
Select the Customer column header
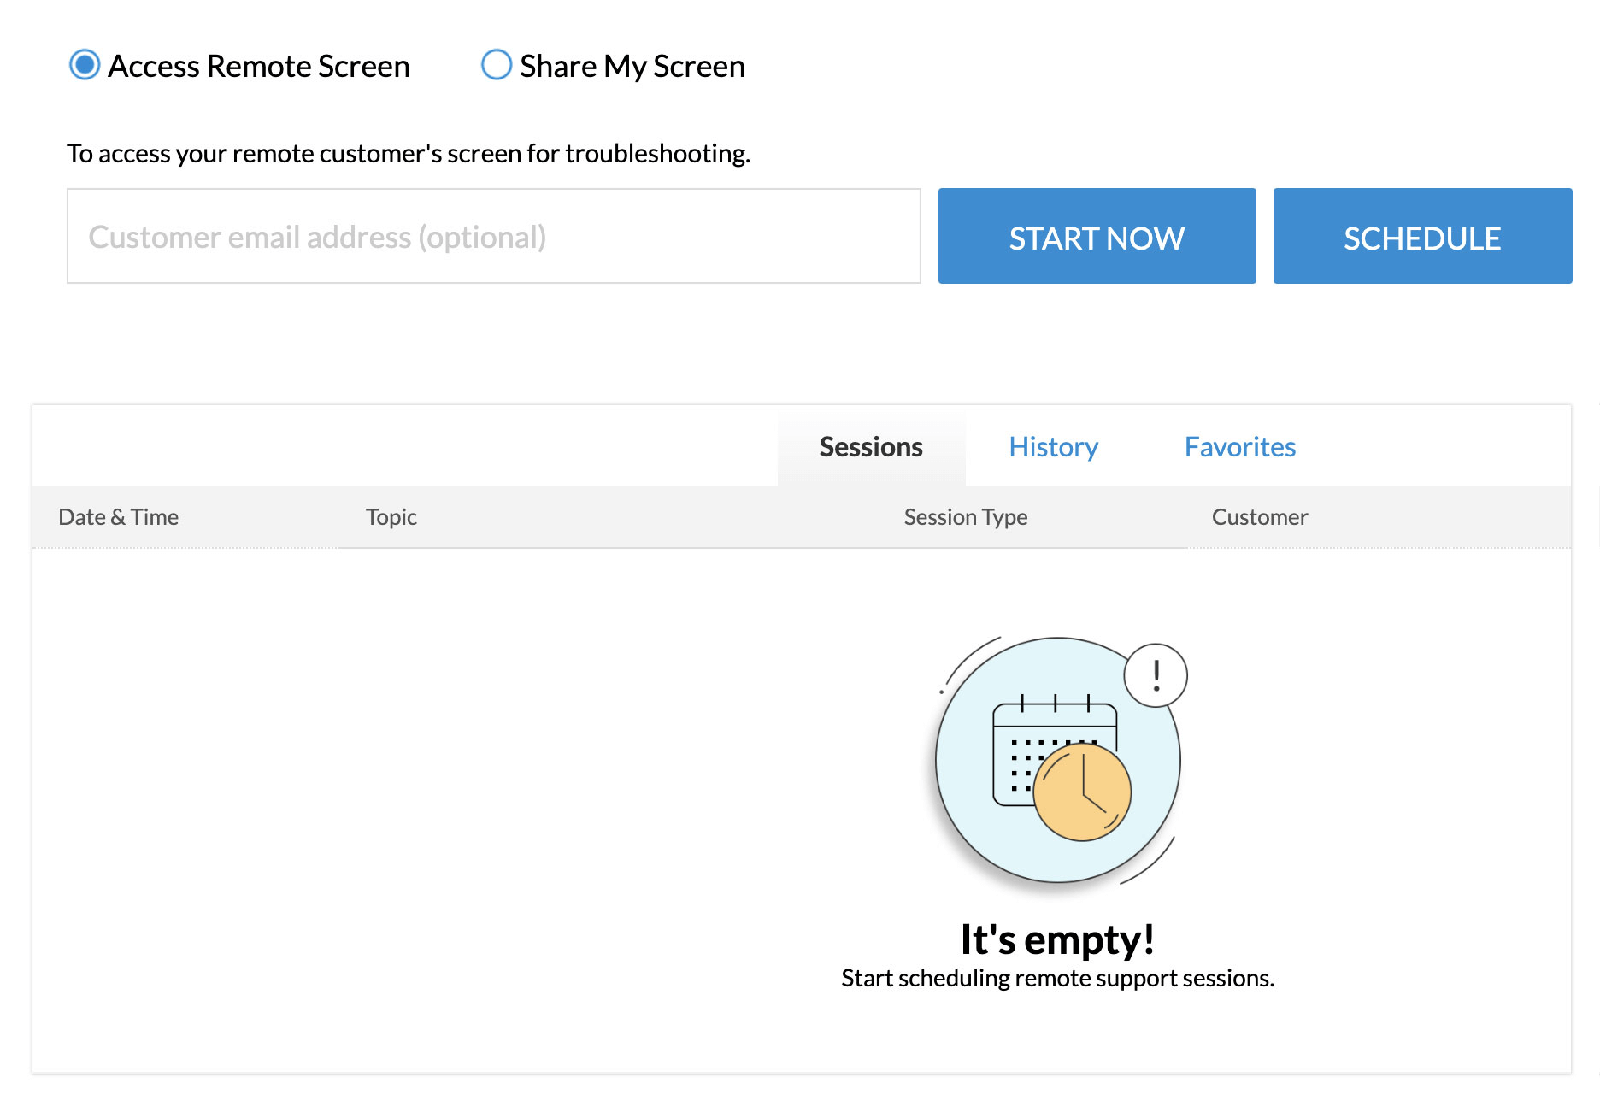(1259, 517)
